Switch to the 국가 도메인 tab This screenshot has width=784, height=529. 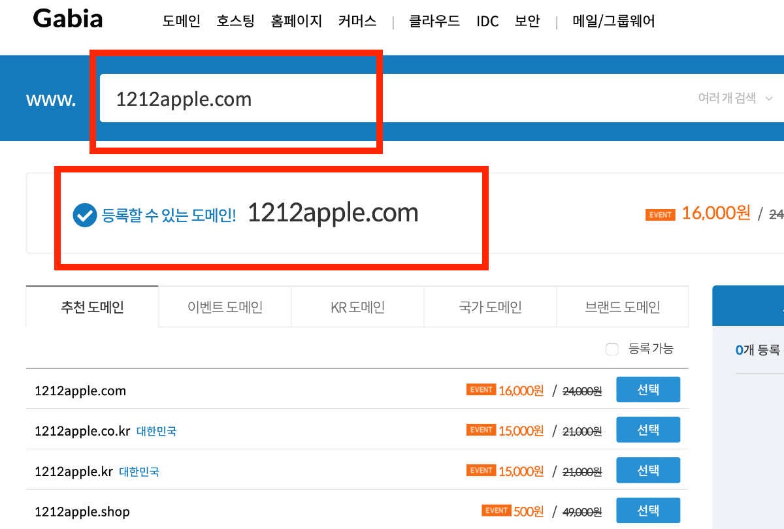pyautogui.click(x=491, y=306)
